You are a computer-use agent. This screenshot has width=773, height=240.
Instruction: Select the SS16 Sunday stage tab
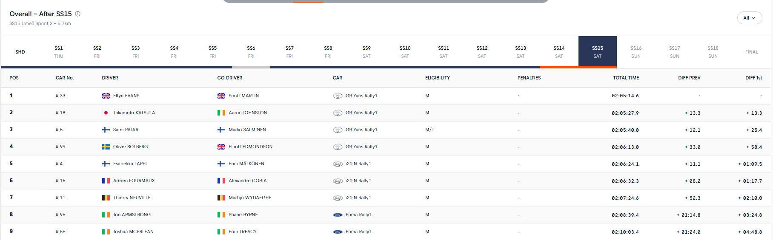[636, 52]
